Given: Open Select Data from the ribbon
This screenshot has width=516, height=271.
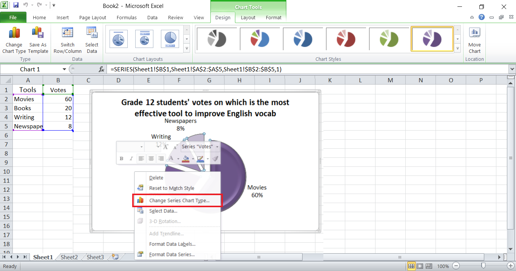Looking at the screenshot, I should 92,33.
